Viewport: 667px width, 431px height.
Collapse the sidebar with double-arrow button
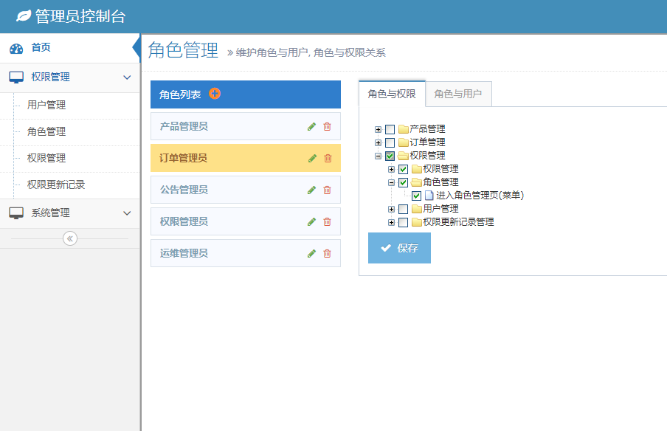pos(70,238)
